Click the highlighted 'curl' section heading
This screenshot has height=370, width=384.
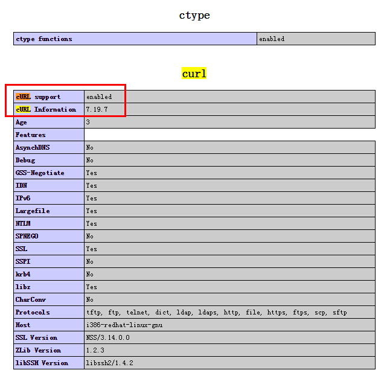[194, 74]
